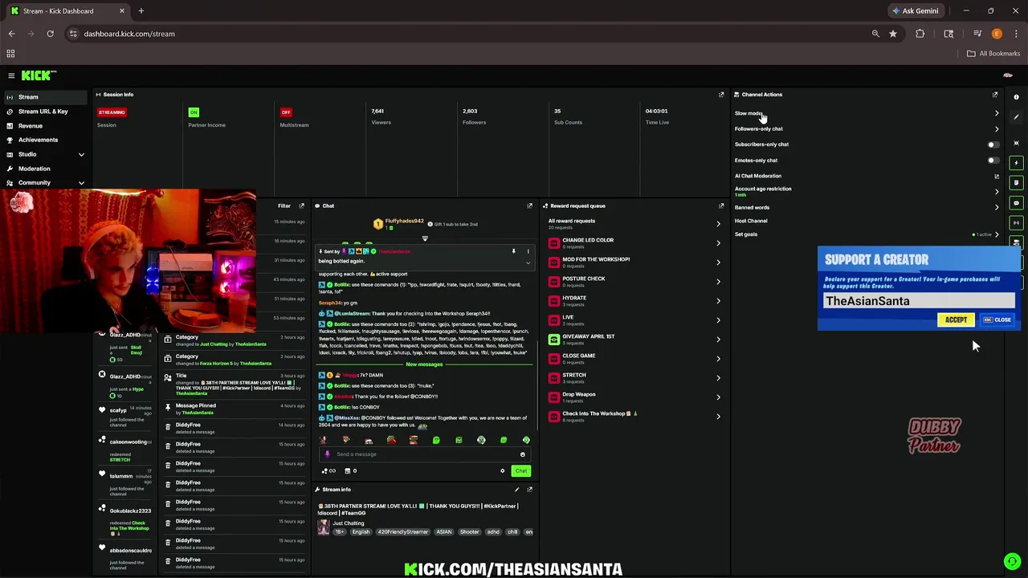This screenshot has height=578, width=1028.
Task: Bookmark this page with the star icon
Action: (x=892, y=34)
